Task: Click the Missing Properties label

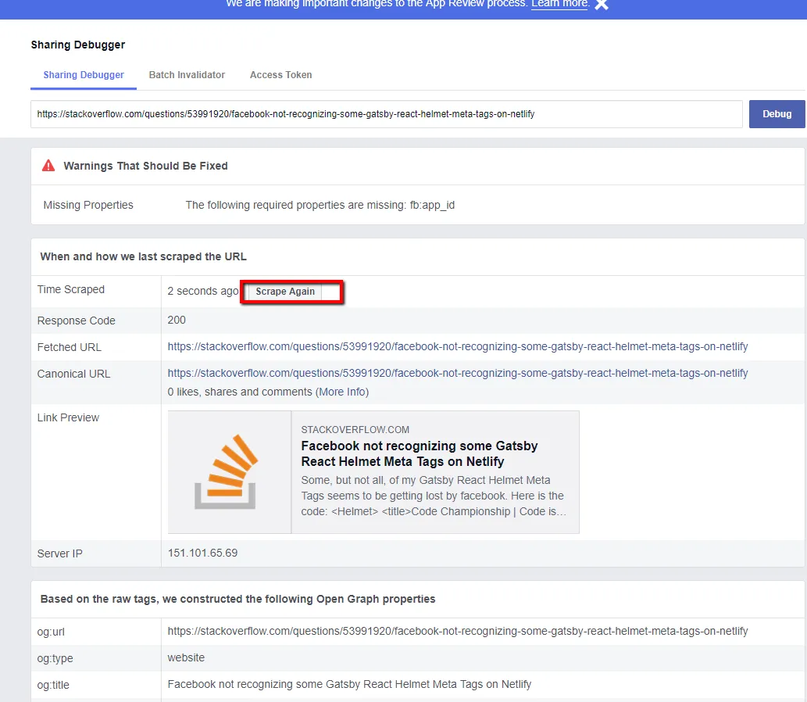Action: (88, 205)
